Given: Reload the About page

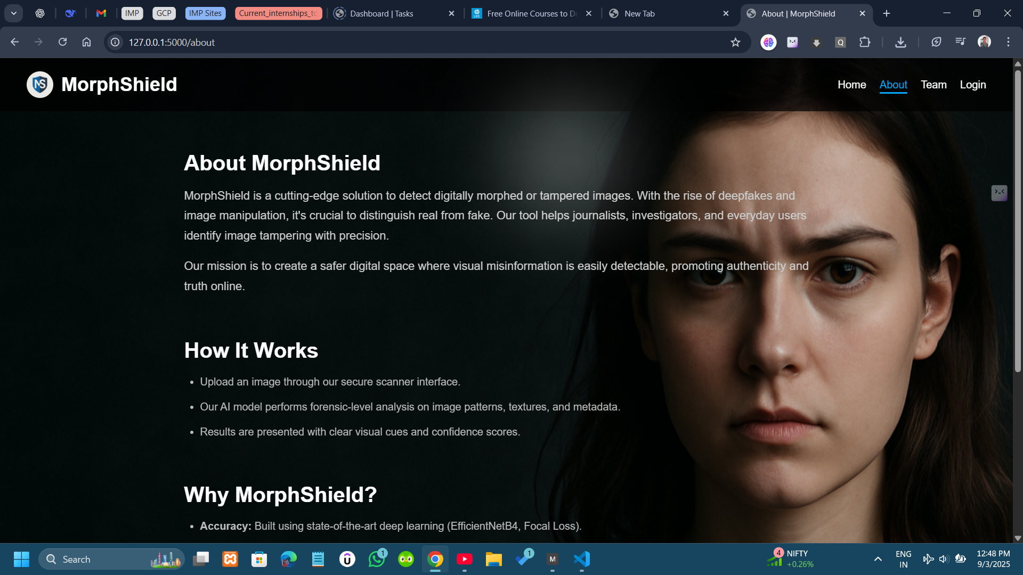Looking at the screenshot, I should (x=62, y=42).
